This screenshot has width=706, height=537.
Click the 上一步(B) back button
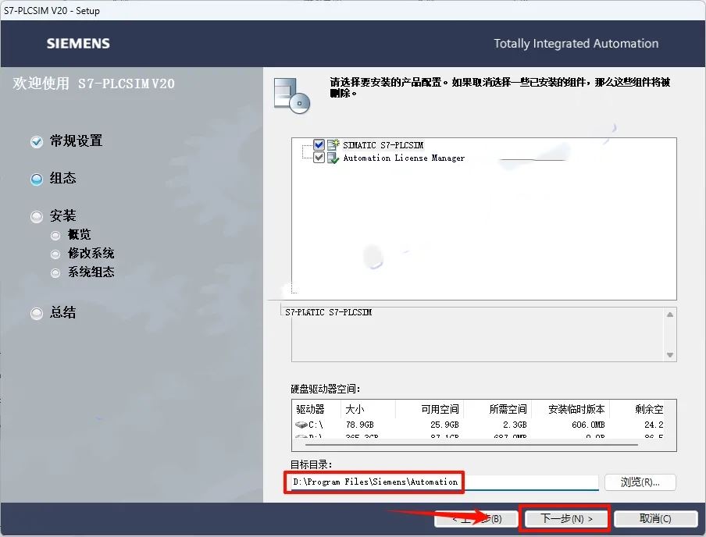point(476,519)
